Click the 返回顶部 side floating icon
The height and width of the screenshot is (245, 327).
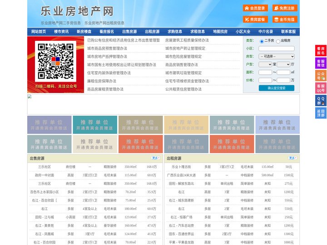tap(321, 113)
